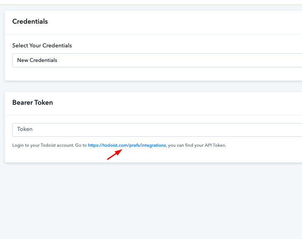Click the Credentials section heading

point(30,22)
